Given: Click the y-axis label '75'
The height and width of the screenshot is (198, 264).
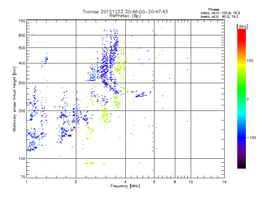Looking at the screenshot, I should click(23, 177).
